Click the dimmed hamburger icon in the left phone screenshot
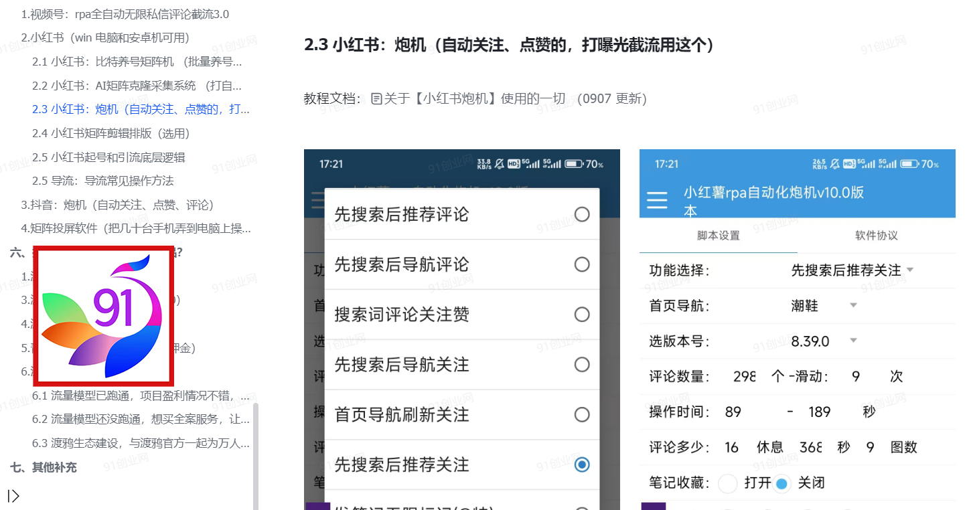The width and height of the screenshot is (965, 510). tap(317, 201)
